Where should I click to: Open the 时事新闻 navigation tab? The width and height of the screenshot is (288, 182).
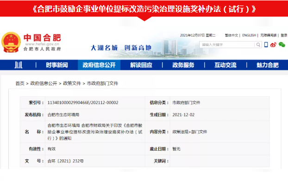pyautogui.click(x=57, y=65)
